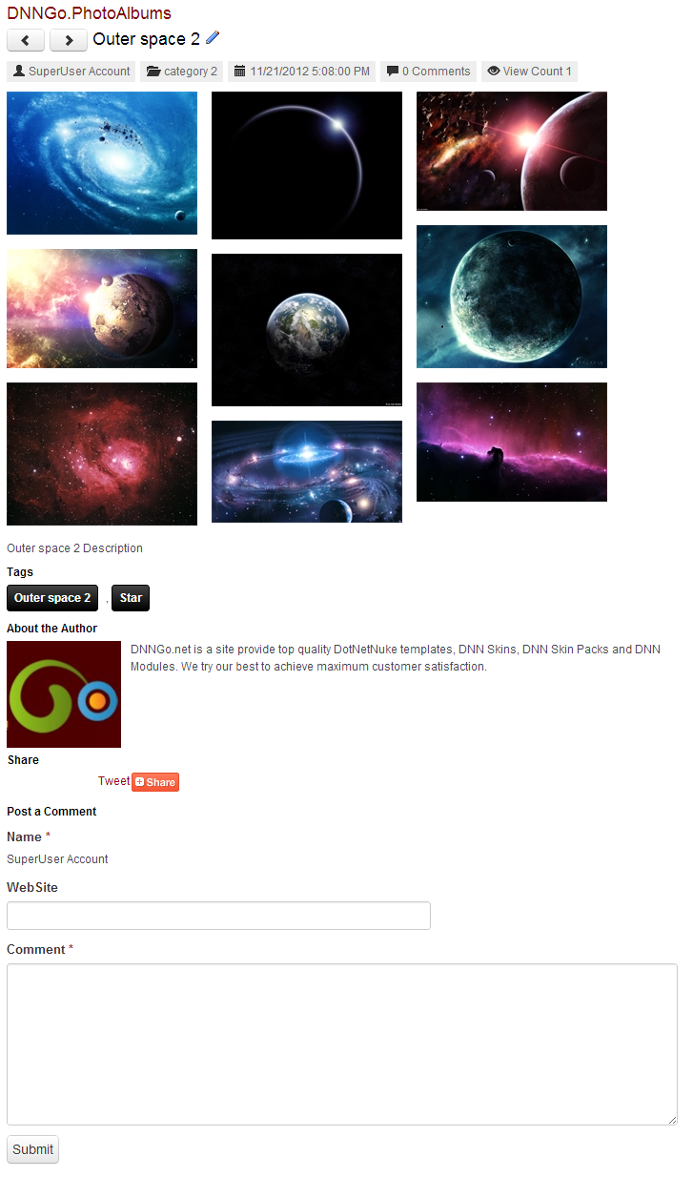
Task: Select the Star tag
Action: pos(131,598)
